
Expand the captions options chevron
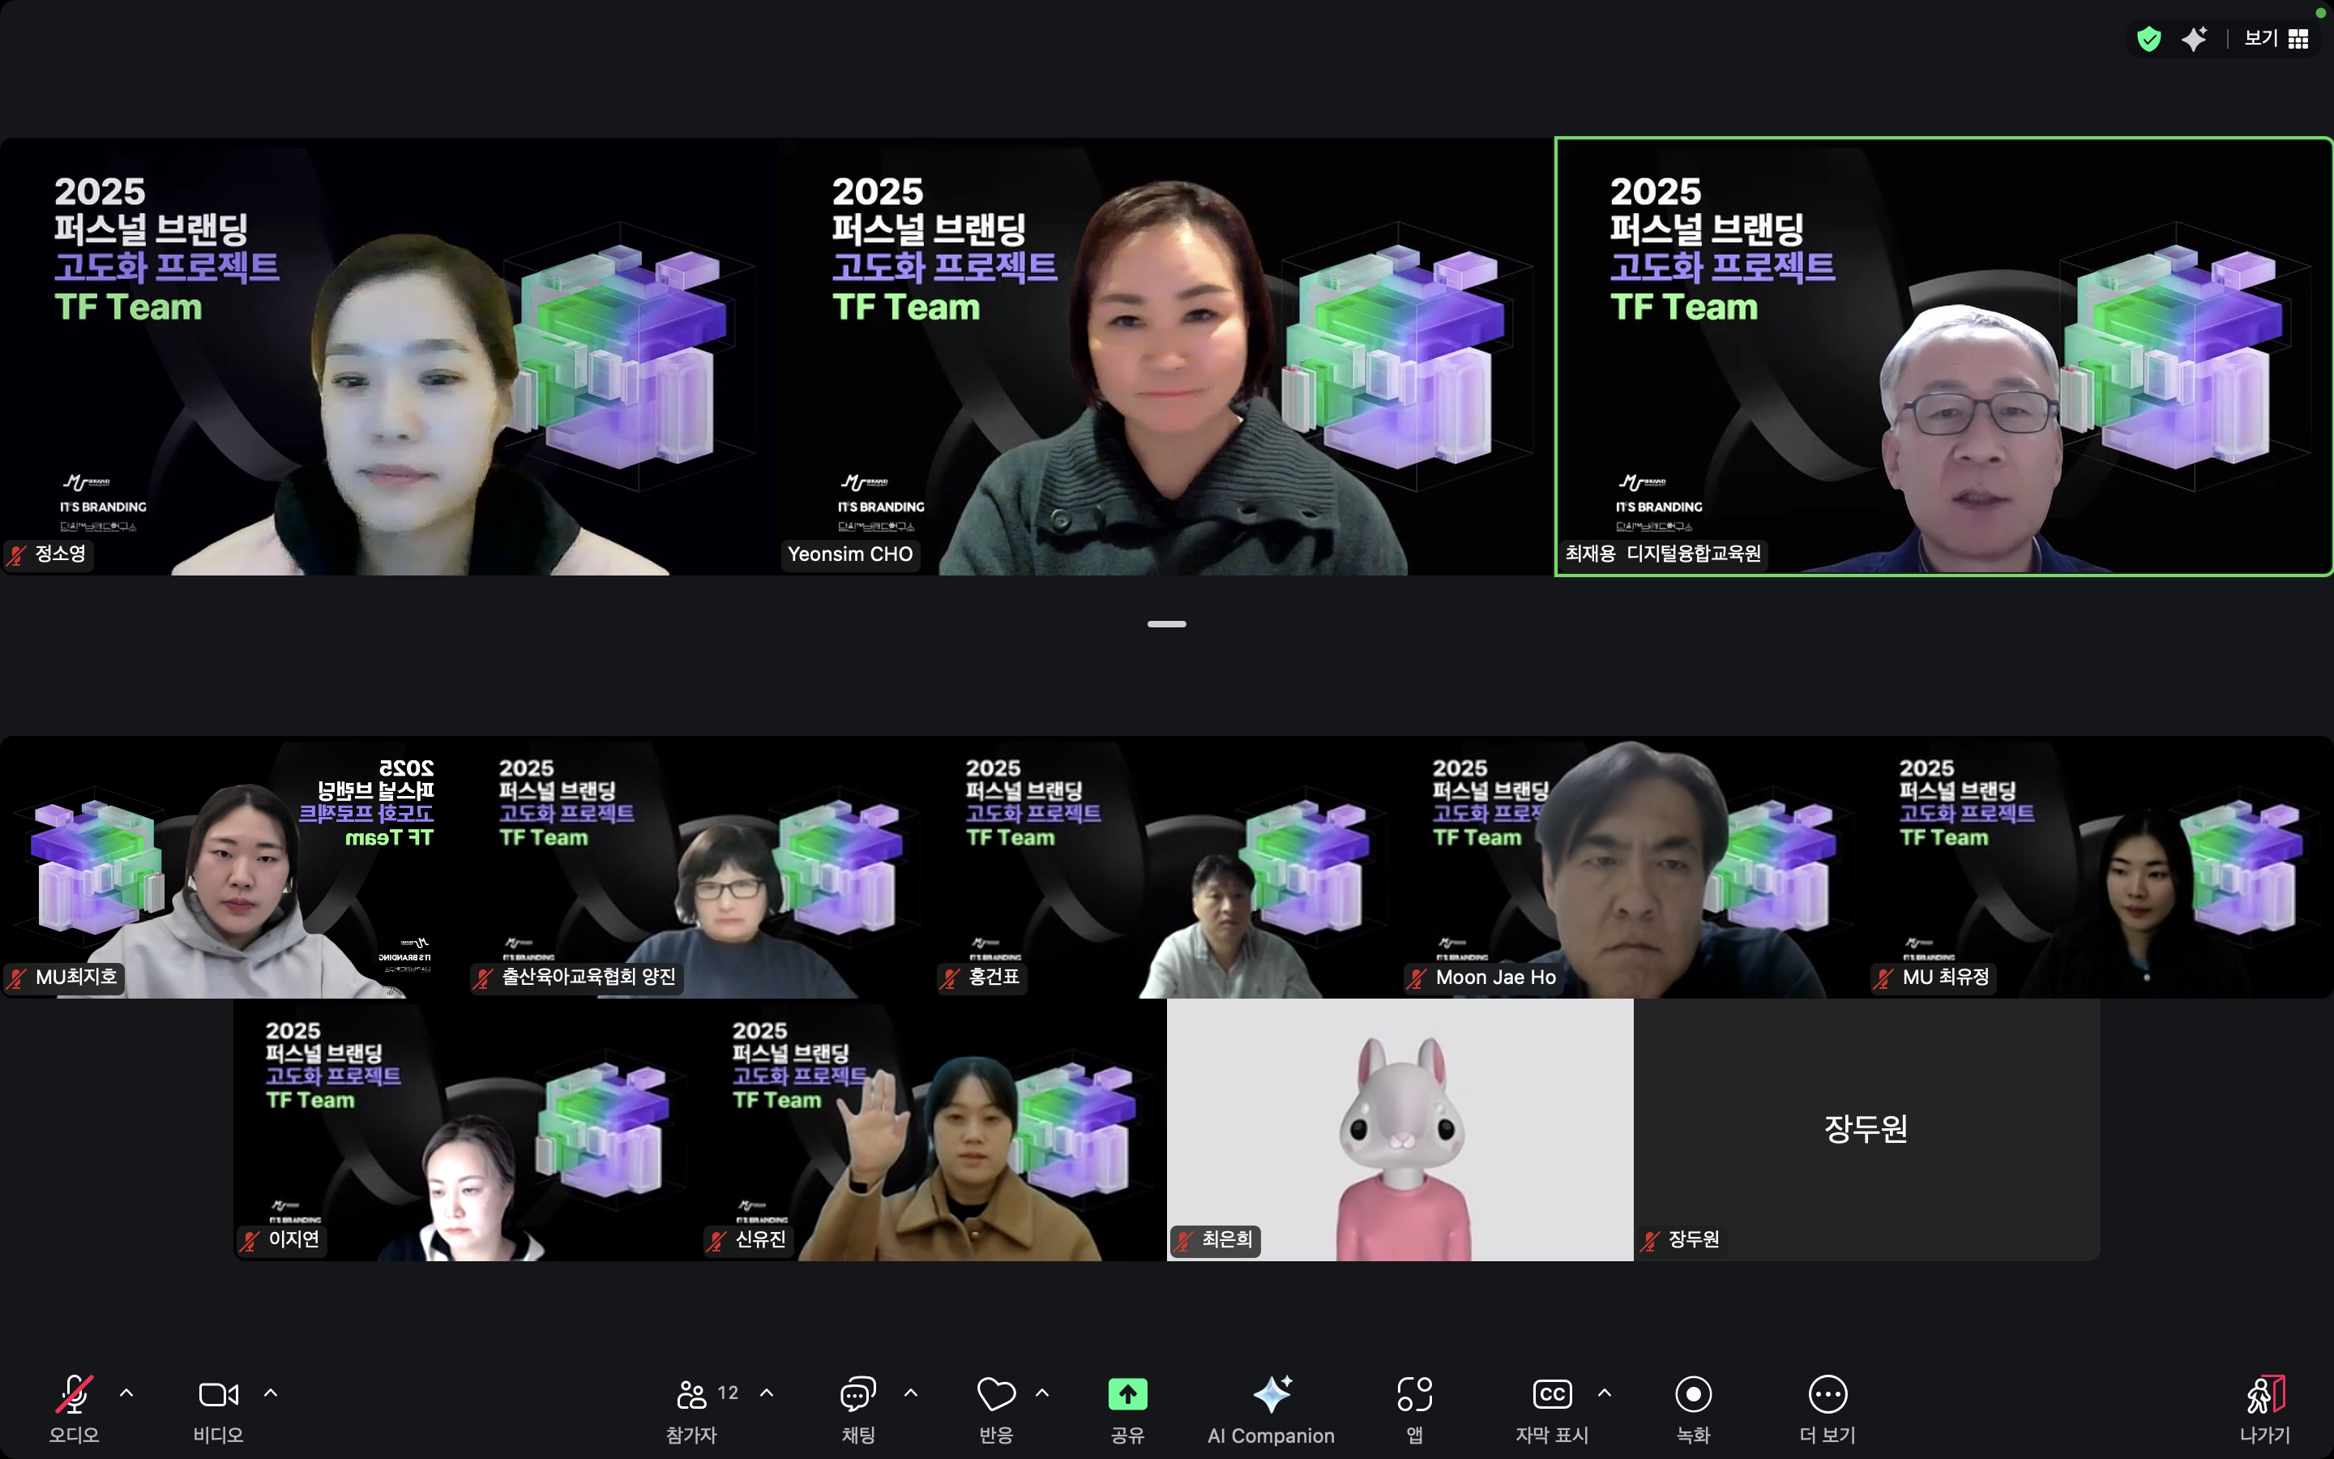click(1604, 1393)
